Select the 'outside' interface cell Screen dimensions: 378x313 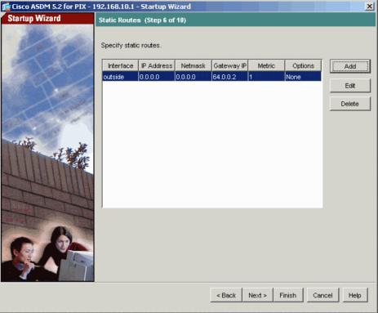pos(120,77)
